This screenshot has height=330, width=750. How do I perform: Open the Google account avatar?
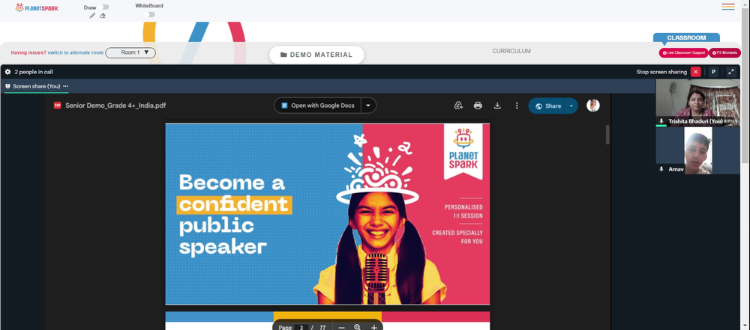pyautogui.click(x=593, y=106)
